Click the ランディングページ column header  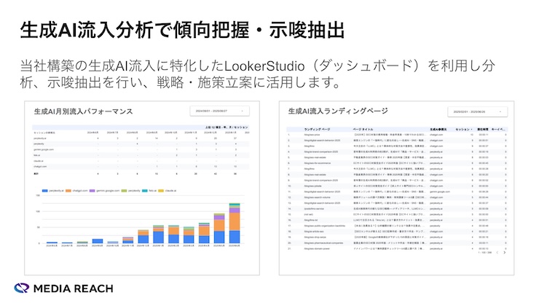[x=317, y=130]
